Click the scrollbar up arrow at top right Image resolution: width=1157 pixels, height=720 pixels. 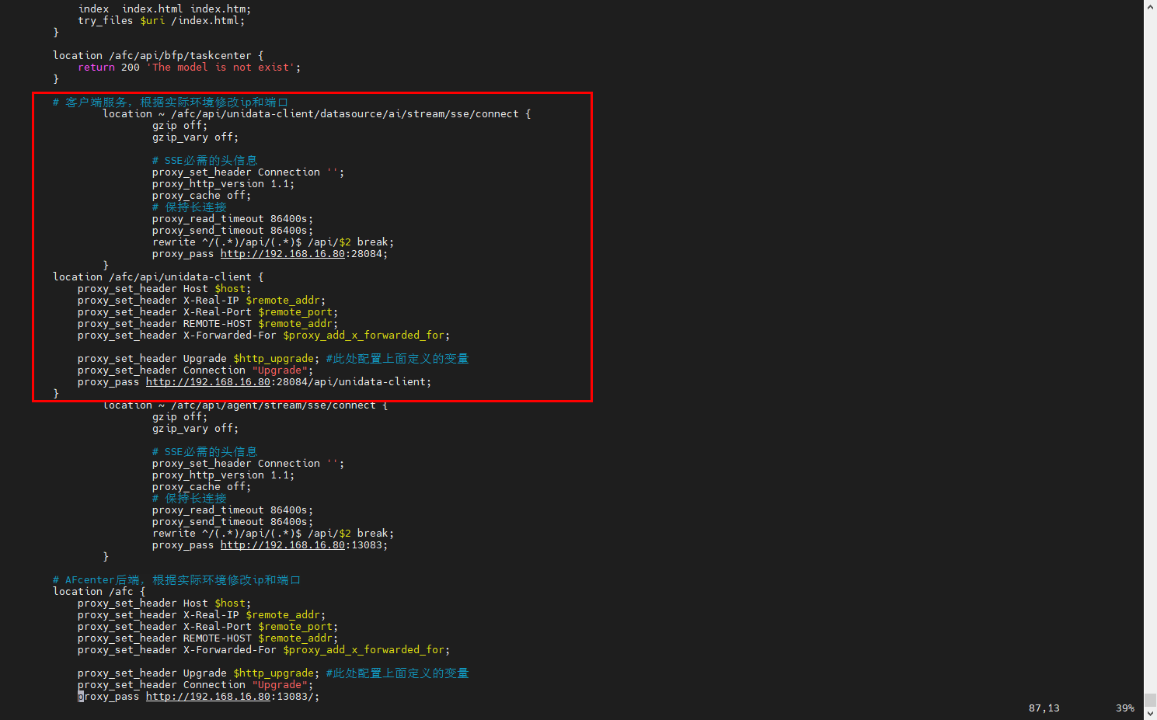1150,5
